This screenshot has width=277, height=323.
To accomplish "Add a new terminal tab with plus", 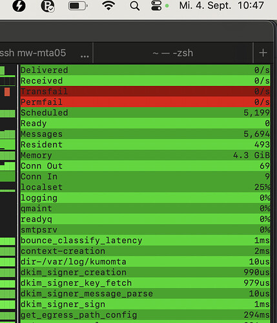I will point(263,53).
